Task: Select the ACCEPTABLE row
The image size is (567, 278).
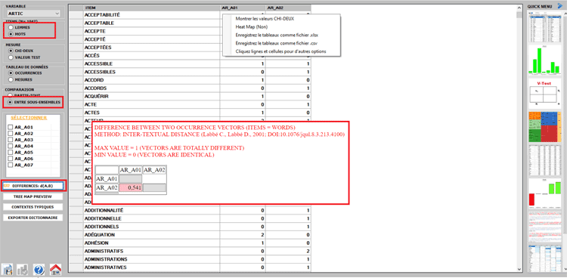Action: 190,23
